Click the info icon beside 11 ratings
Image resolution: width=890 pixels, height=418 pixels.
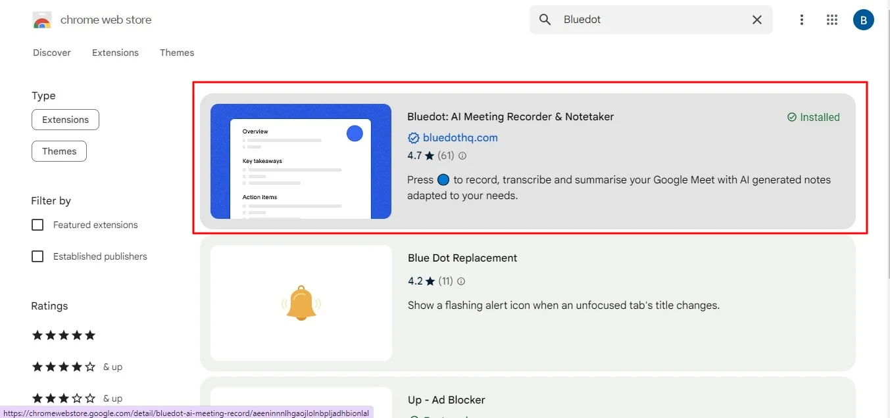(x=461, y=281)
